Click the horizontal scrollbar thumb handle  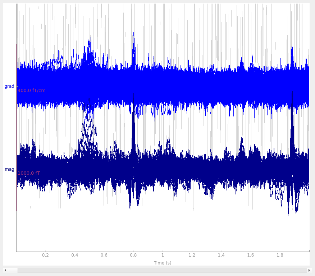click(13, 270)
